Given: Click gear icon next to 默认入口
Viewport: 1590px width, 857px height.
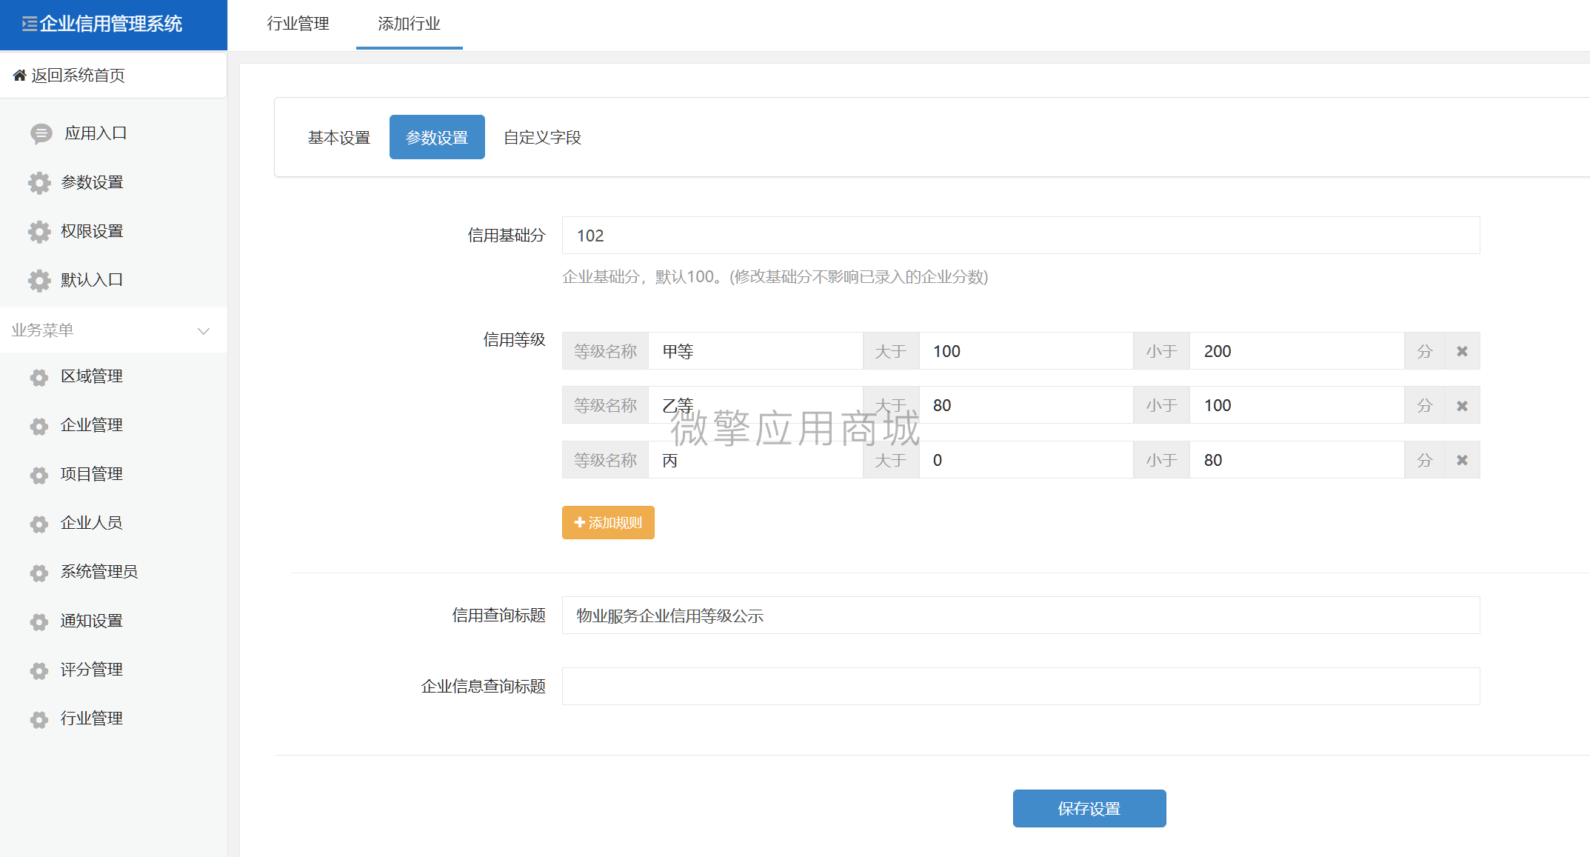Looking at the screenshot, I should (39, 280).
